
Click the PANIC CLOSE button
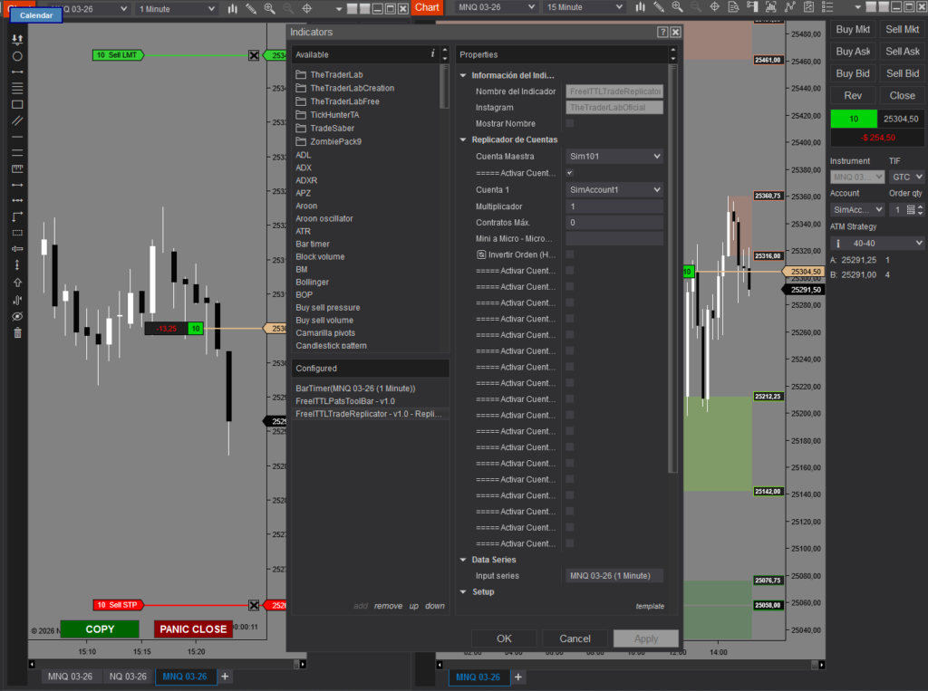click(x=193, y=629)
